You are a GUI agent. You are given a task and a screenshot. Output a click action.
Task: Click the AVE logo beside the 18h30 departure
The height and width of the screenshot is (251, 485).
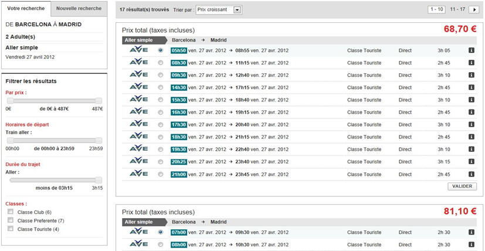point(138,137)
